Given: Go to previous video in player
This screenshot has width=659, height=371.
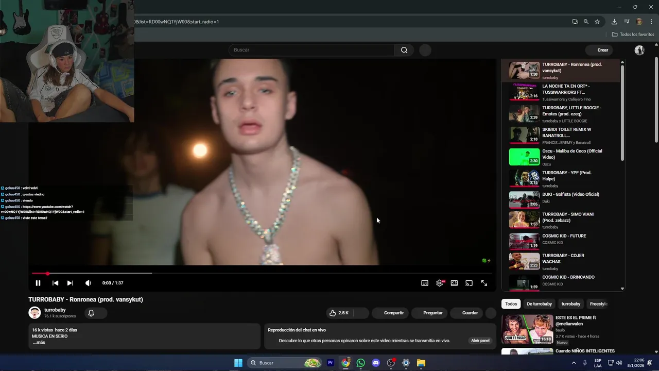Looking at the screenshot, I should coord(55,283).
